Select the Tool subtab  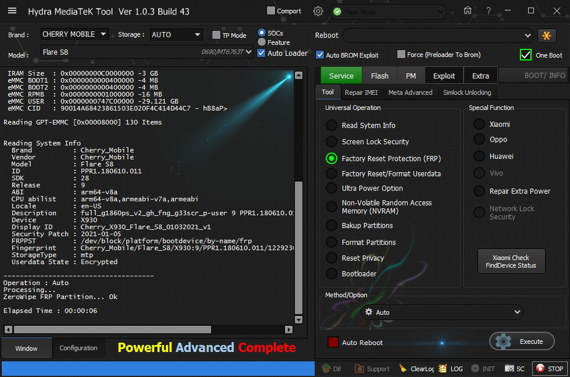coord(327,93)
